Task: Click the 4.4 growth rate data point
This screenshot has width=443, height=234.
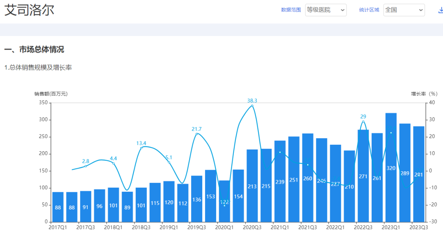Action: [x=114, y=164]
